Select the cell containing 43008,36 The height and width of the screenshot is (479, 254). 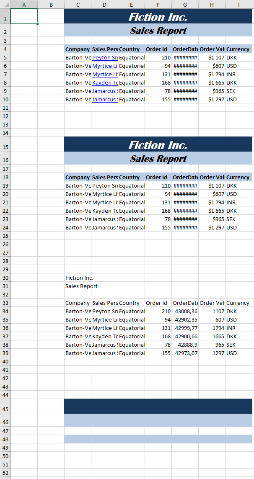tap(185, 311)
